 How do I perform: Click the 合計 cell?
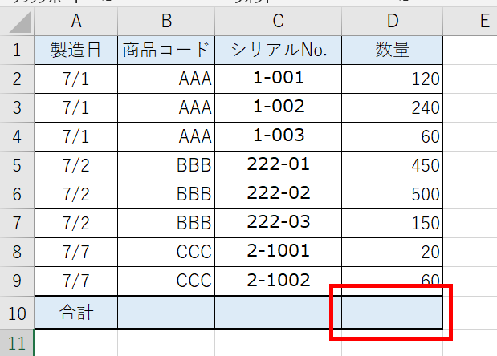[75, 313]
